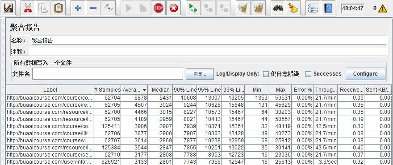Sort by the # Samples column header
Viewport: 393px width, 165px height.
(x=107, y=89)
